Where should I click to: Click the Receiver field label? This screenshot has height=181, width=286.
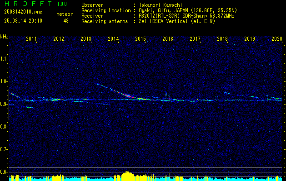click(x=92, y=16)
